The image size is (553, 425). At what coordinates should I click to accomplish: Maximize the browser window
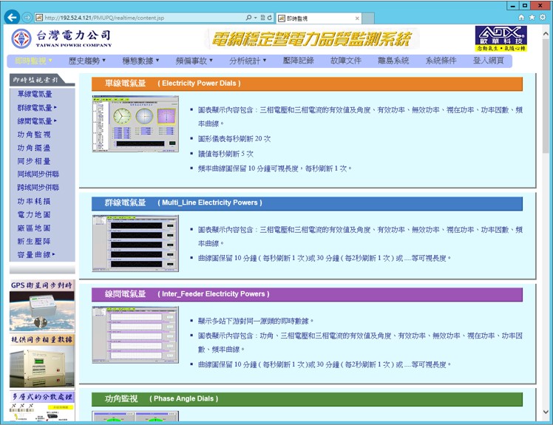tap(524, 5)
